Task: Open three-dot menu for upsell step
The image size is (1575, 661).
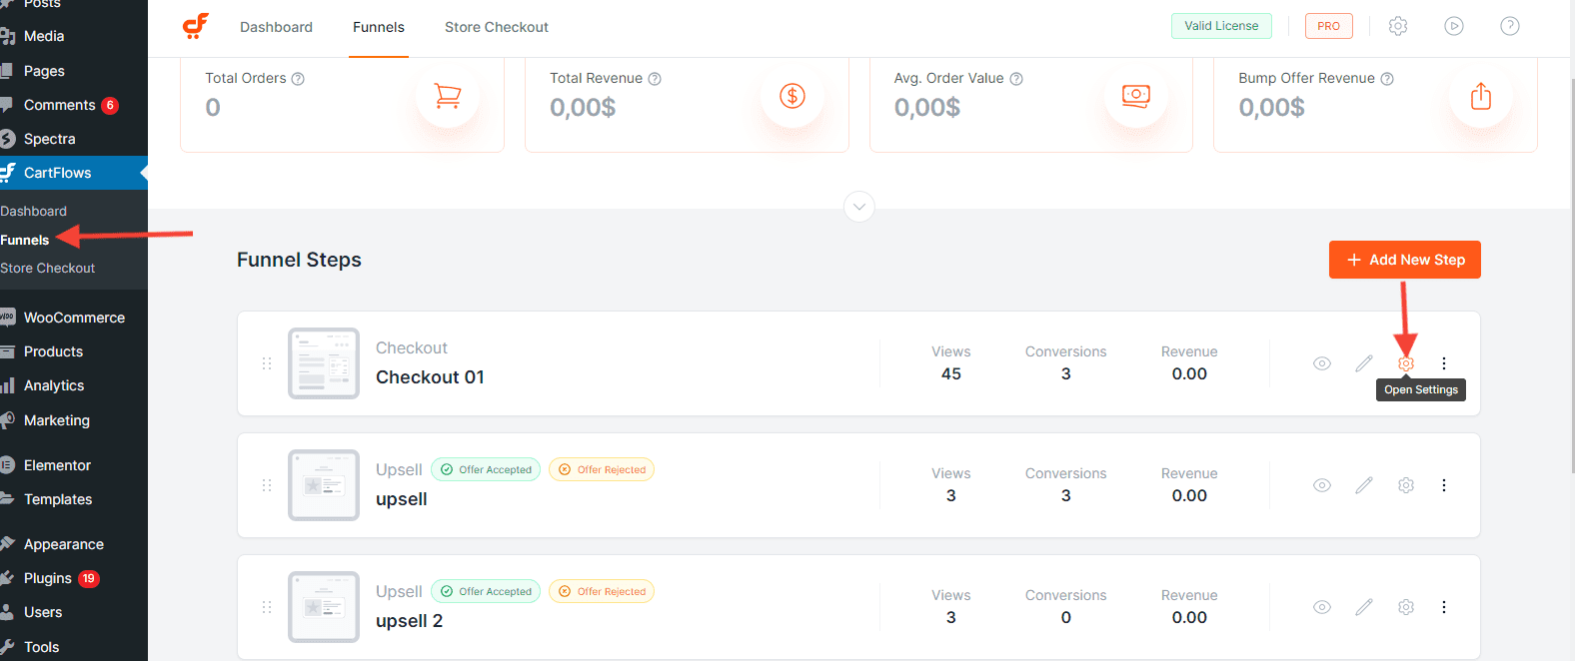Action: point(1444,485)
